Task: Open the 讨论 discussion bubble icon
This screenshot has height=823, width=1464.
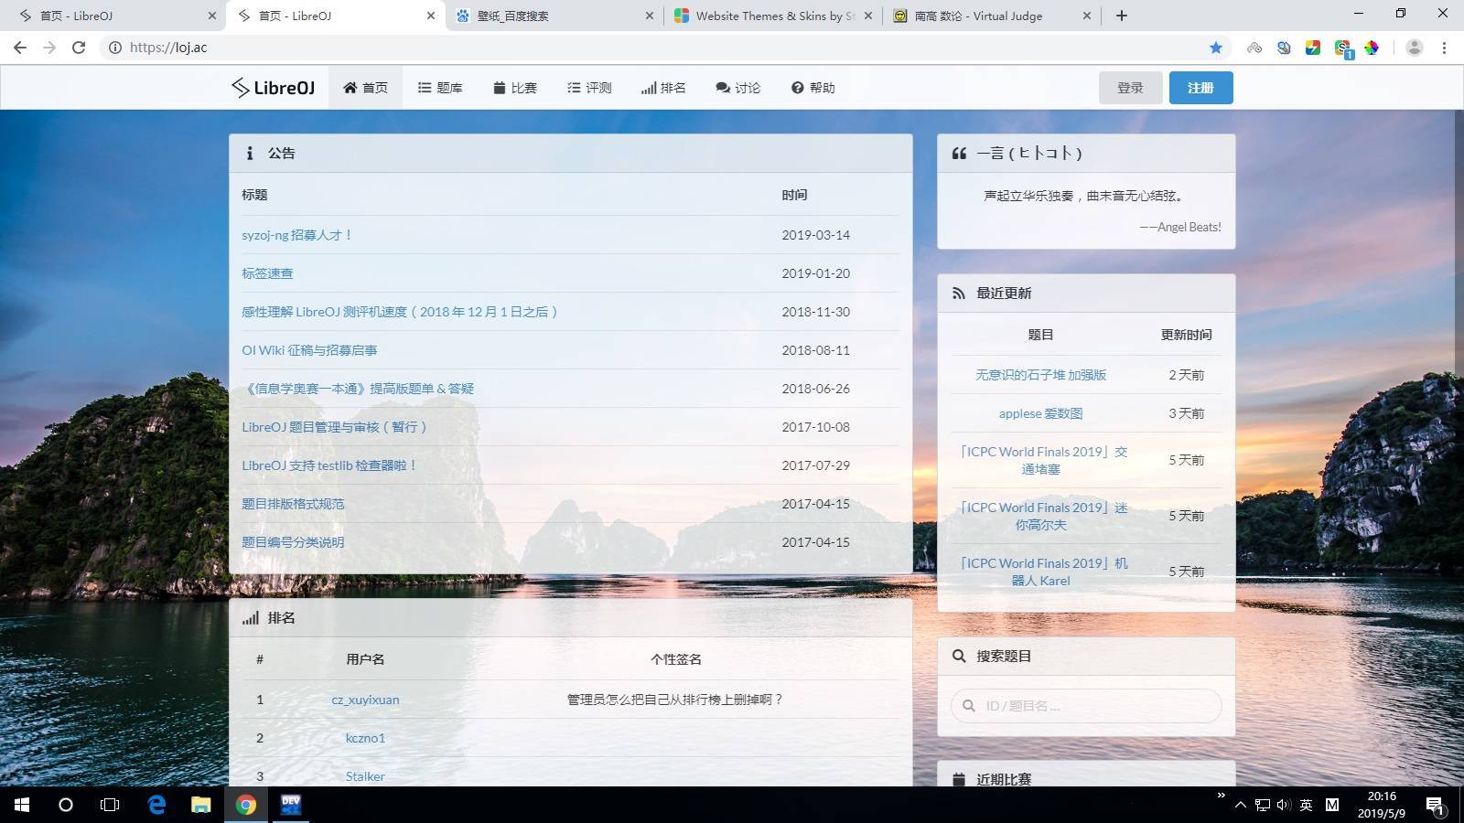Action: pos(722,87)
